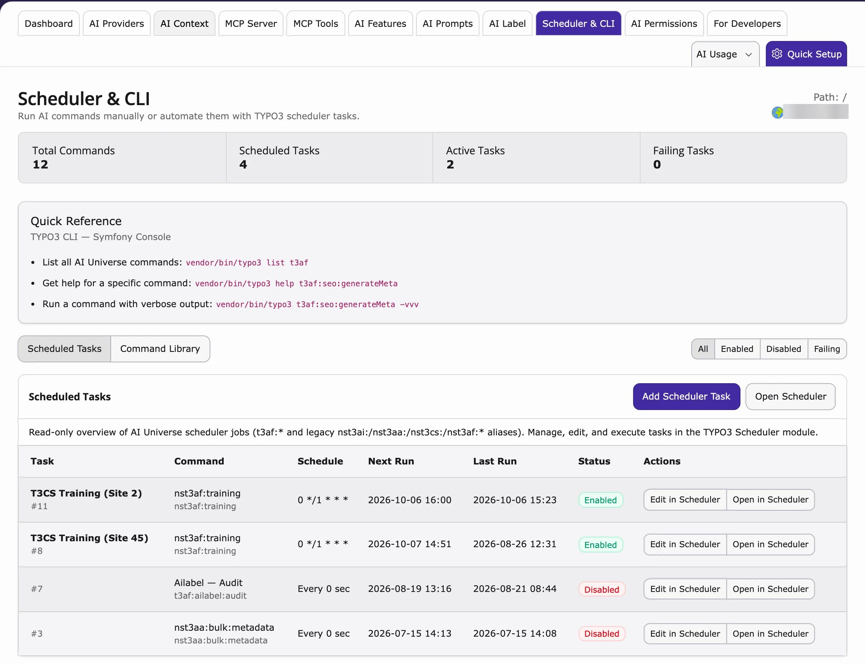This screenshot has width=865, height=665.
Task: Go to MCP Server tab
Action: point(251,23)
